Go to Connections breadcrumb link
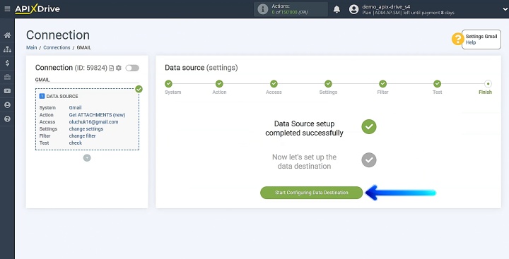Image resolution: width=509 pixels, height=259 pixels. (57, 47)
